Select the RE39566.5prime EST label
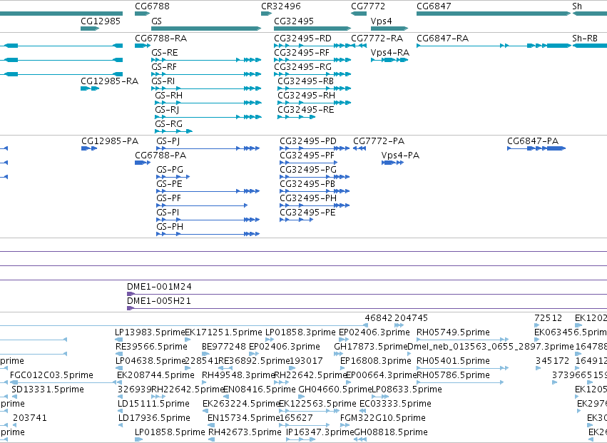The image size is (607, 443). [x=151, y=347]
